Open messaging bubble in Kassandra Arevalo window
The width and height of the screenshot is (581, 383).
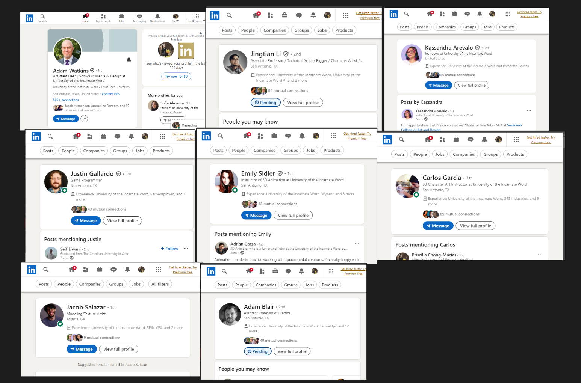pyautogui.click(x=467, y=14)
